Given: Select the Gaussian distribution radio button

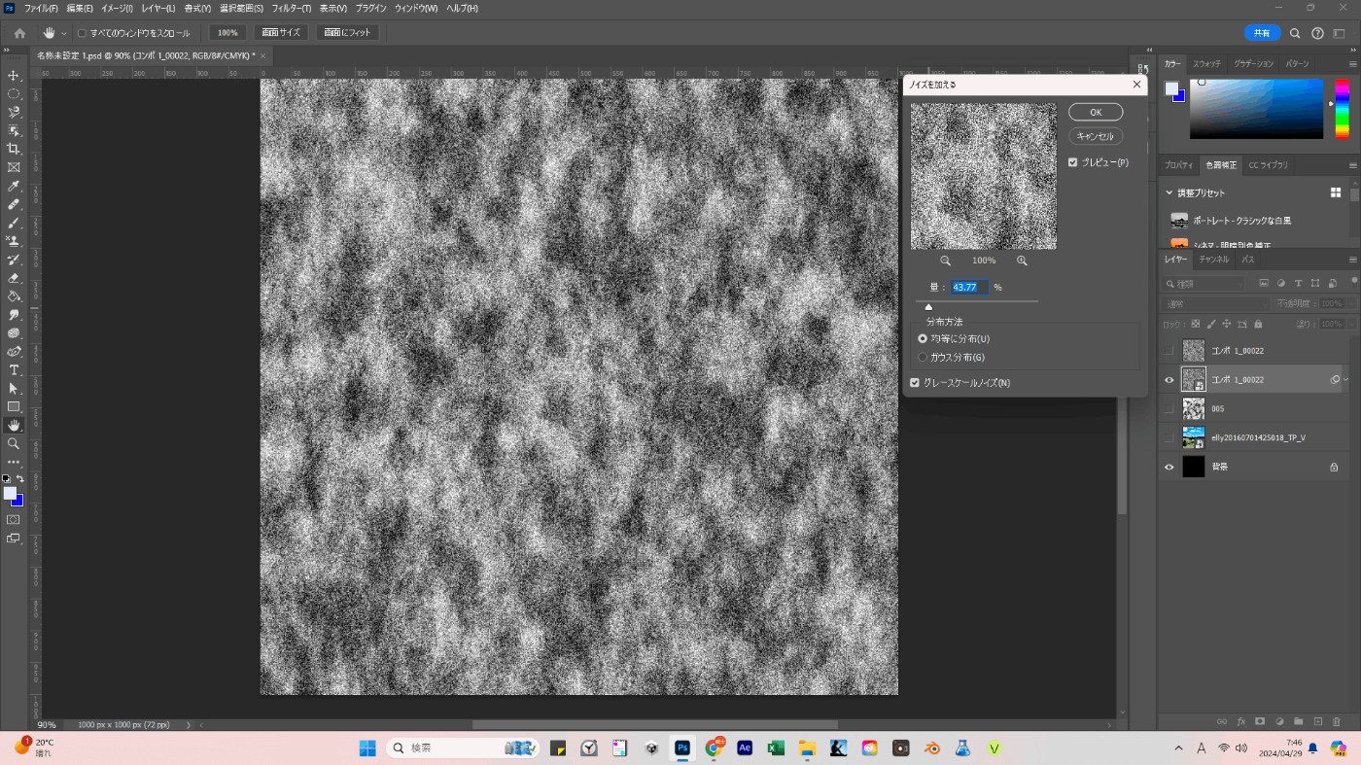Looking at the screenshot, I should 923,357.
